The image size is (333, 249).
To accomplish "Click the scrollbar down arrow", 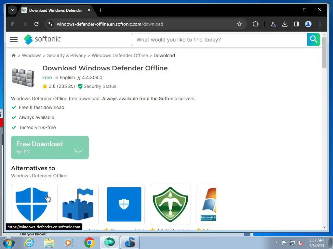I will click(324, 227).
